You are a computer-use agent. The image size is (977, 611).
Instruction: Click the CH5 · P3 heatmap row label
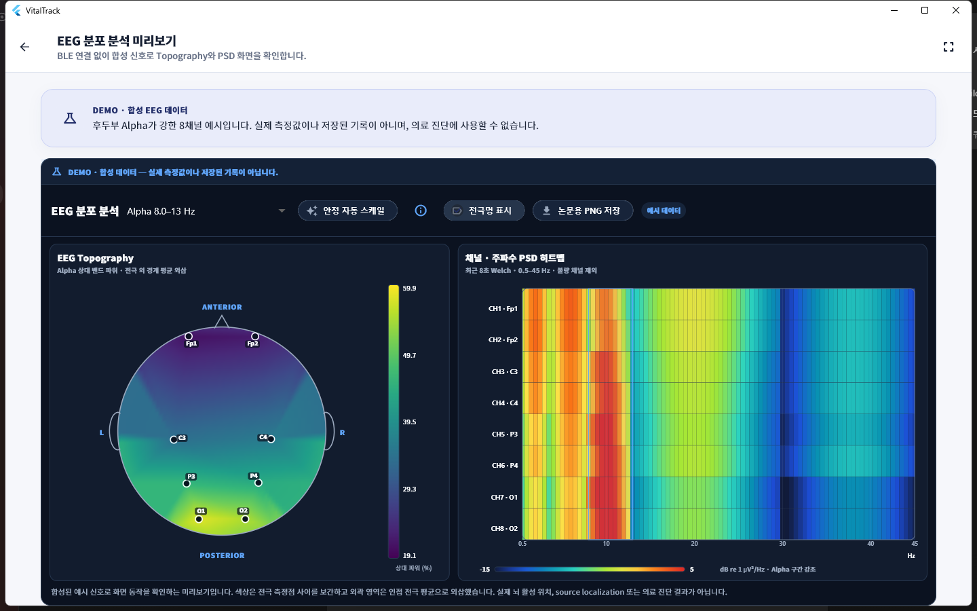(505, 434)
